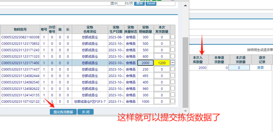This screenshot has width=273, height=132.
Task: Click scrollbar down arrow of dialog
Action: tap(185, 111)
